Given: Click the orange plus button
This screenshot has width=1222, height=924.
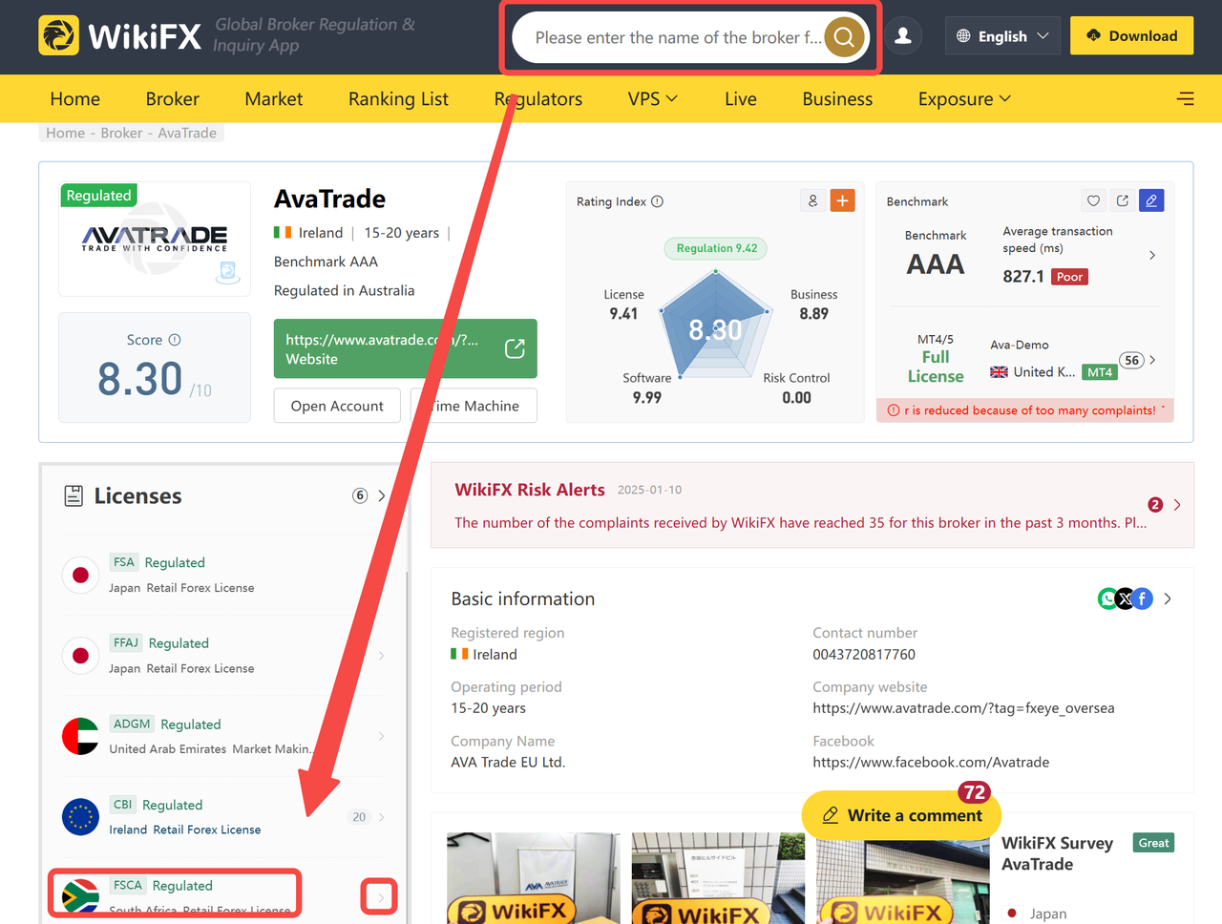Looking at the screenshot, I should pyautogui.click(x=842, y=200).
